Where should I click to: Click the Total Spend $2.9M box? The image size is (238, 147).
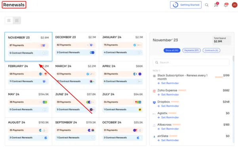[222, 40]
